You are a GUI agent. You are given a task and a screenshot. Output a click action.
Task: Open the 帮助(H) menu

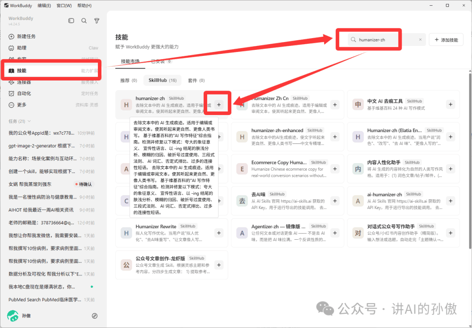click(x=84, y=5)
